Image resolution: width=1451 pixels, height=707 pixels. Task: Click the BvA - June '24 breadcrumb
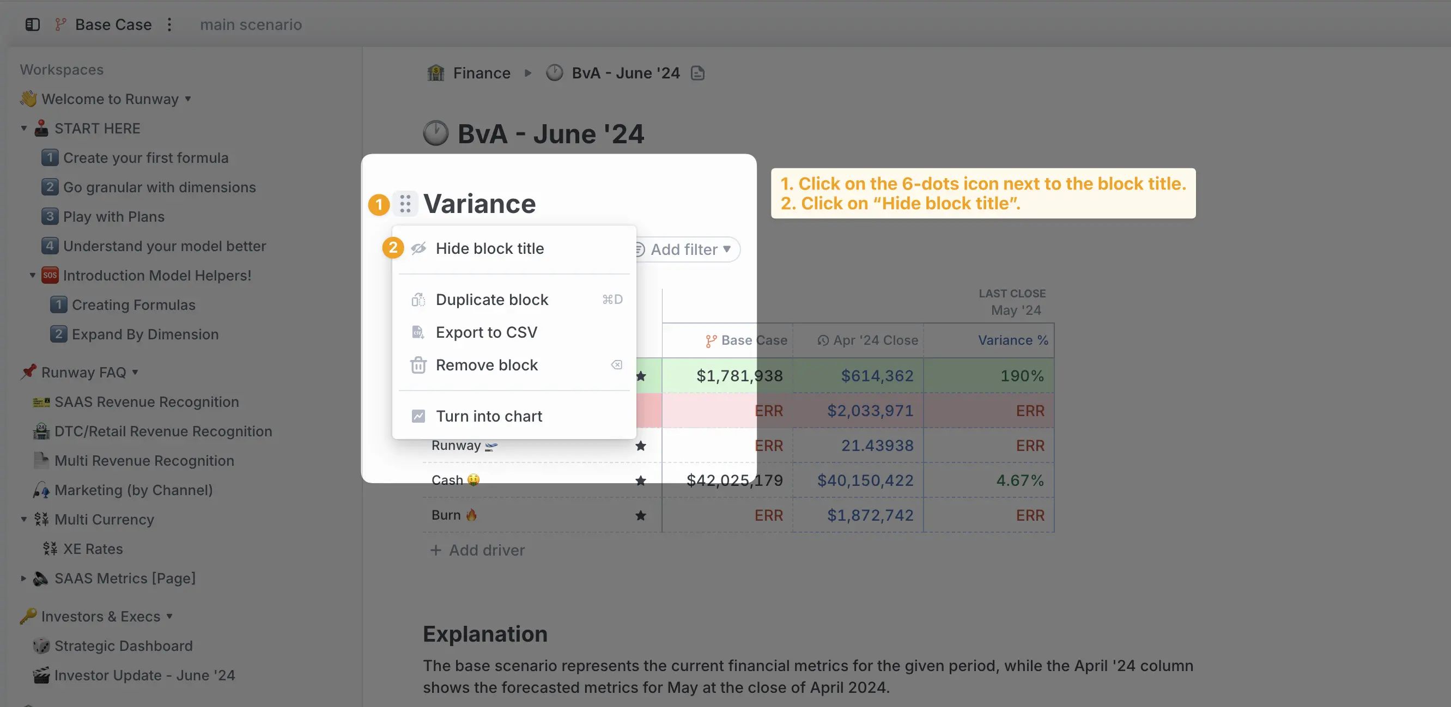coord(626,73)
